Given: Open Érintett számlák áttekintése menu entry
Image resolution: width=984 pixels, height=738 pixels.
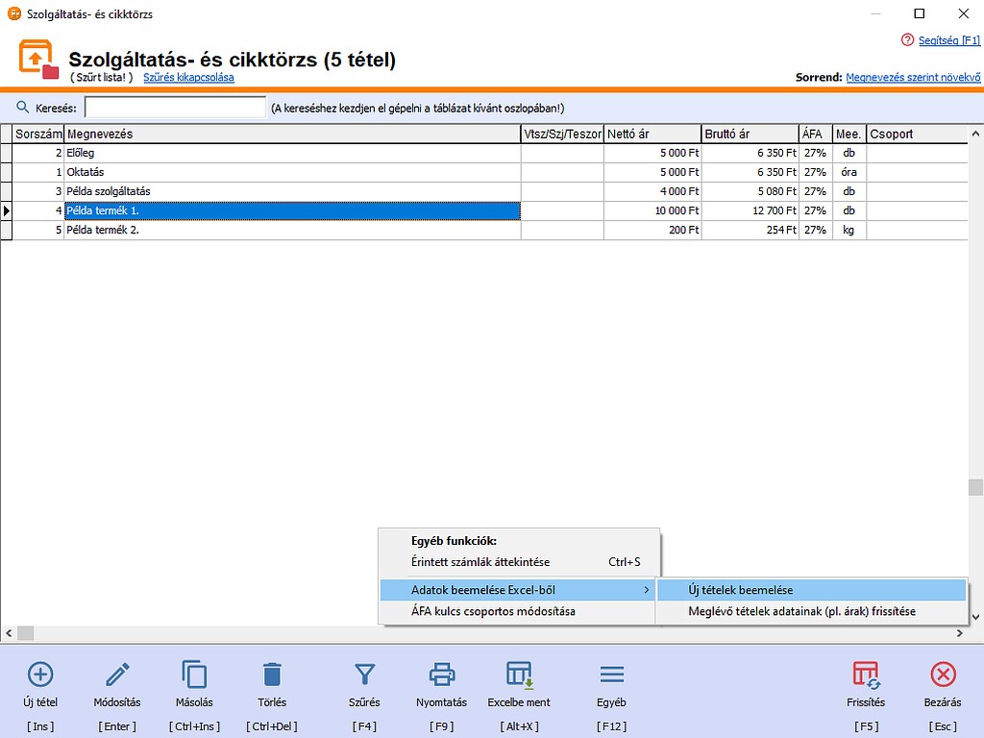Looking at the screenshot, I should click(x=480, y=562).
